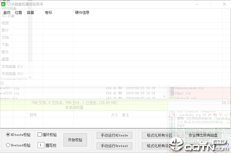231x153 pixels.
Task: Click 音乐 folder in the background folder tree
Action: [x=5, y=52]
